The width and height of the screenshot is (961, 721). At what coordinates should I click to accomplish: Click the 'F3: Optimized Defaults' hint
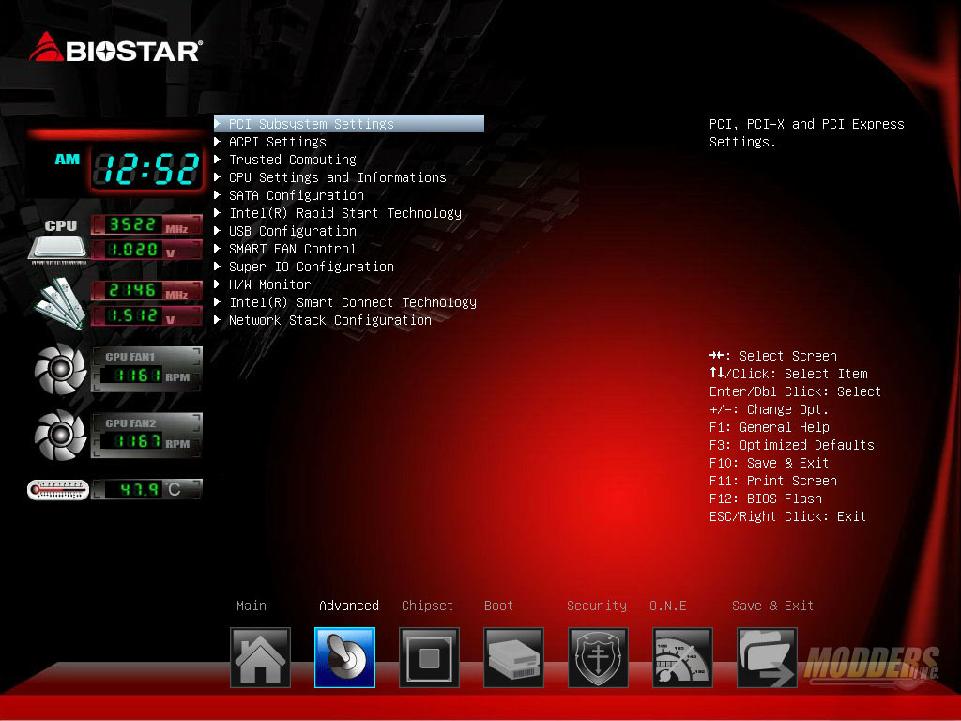(x=791, y=445)
